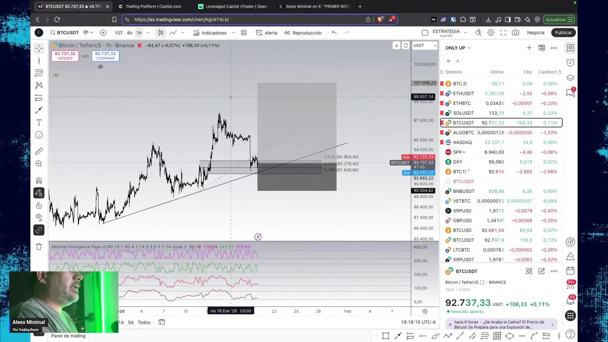
Task: Open symbol search for BTCUSDT
Action: coord(64,33)
